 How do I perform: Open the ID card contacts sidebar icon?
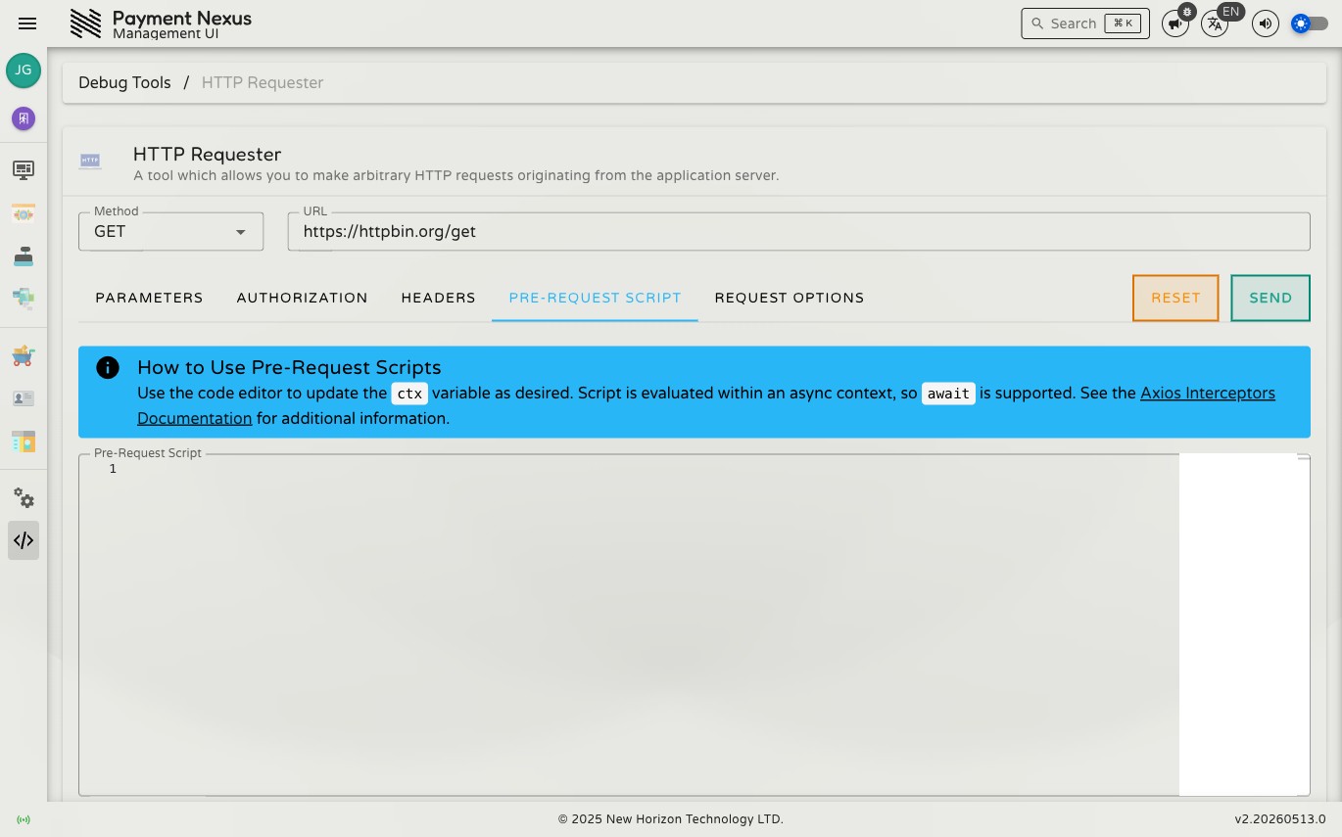point(24,398)
